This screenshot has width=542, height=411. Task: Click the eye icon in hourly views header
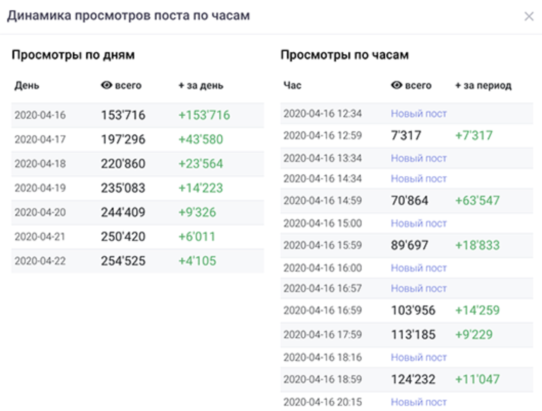point(397,86)
